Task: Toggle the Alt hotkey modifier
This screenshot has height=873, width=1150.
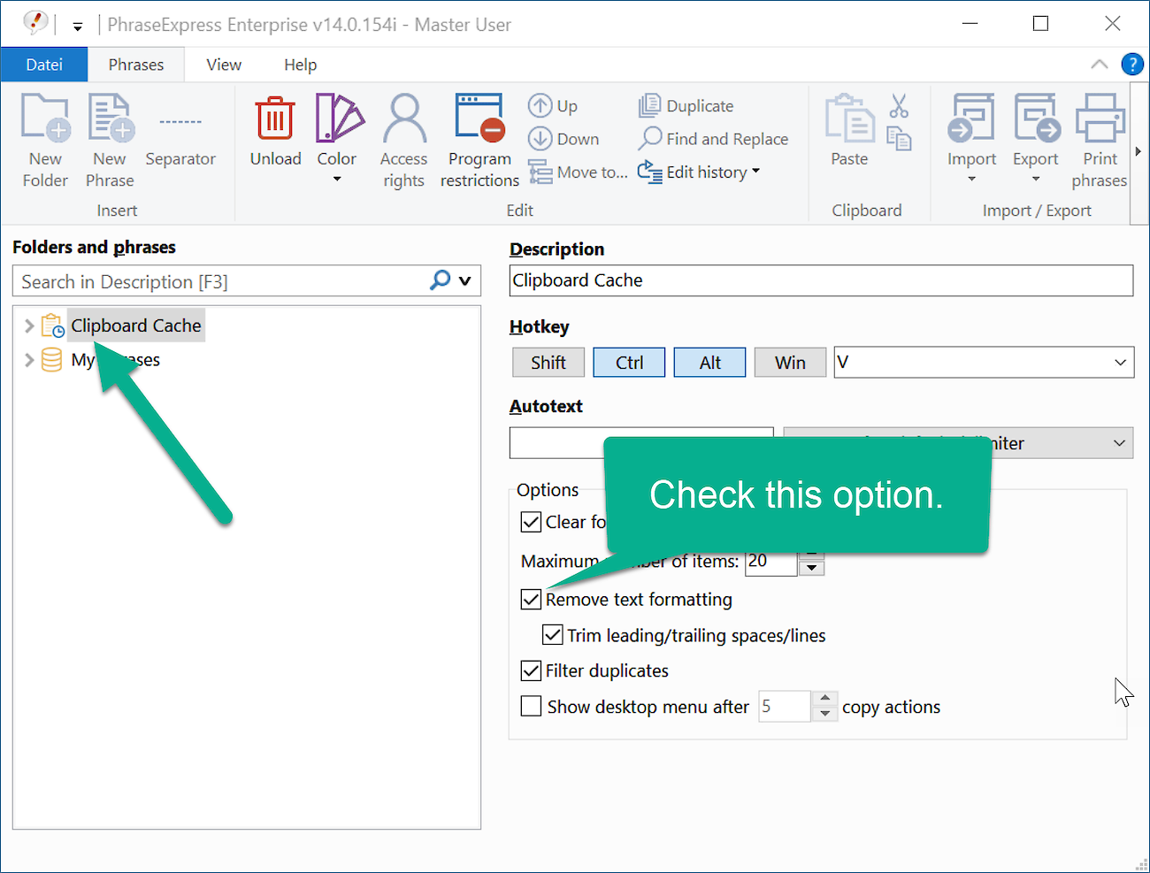Action: tap(710, 363)
